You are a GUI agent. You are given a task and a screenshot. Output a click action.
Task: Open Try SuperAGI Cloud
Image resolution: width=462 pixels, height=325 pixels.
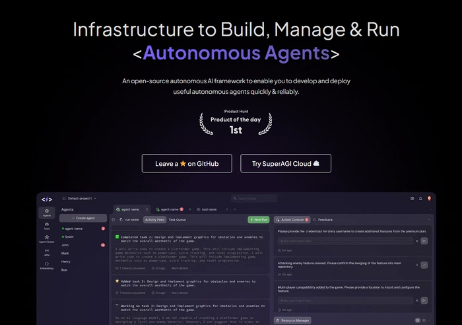286,163
